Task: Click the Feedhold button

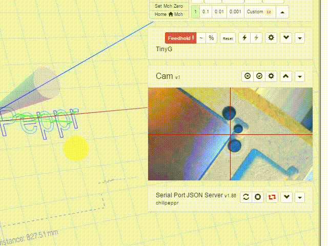Action: 180,38
